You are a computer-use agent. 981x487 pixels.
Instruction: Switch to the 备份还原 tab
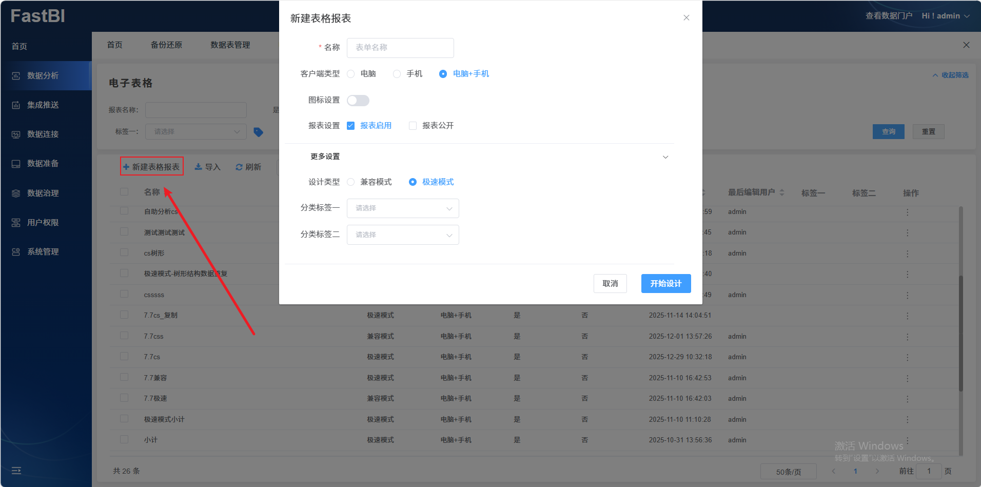click(166, 45)
